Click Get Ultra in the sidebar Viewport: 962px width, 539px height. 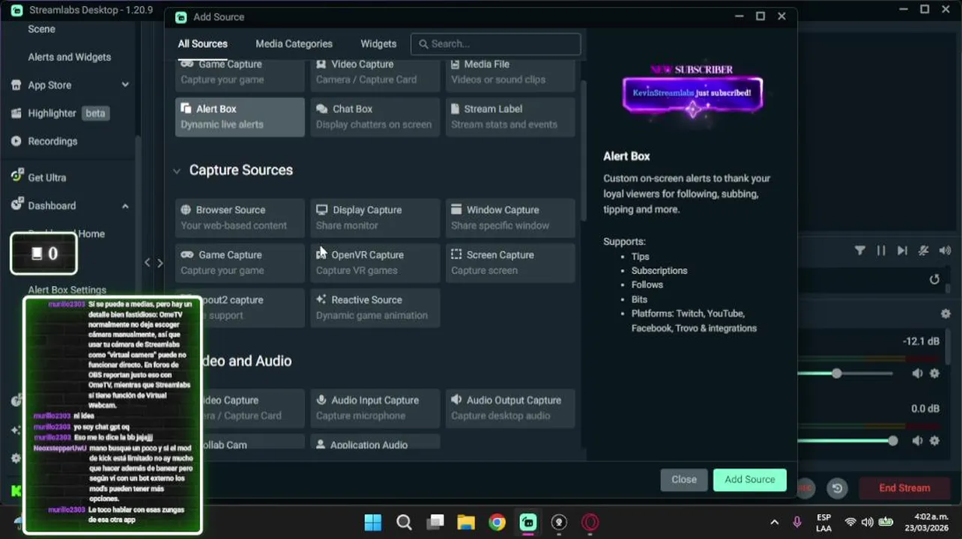pos(46,177)
